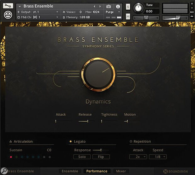Toggle the PV button
The height and width of the screenshot is (175, 195).
[192, 16]
